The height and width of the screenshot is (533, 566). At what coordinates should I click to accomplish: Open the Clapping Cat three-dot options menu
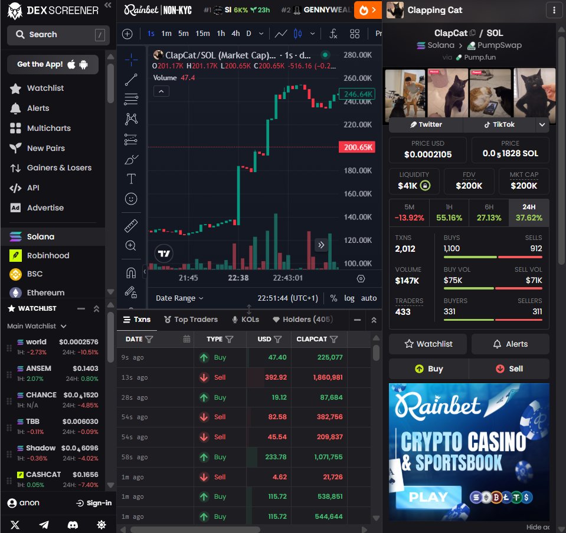[554, 10]
